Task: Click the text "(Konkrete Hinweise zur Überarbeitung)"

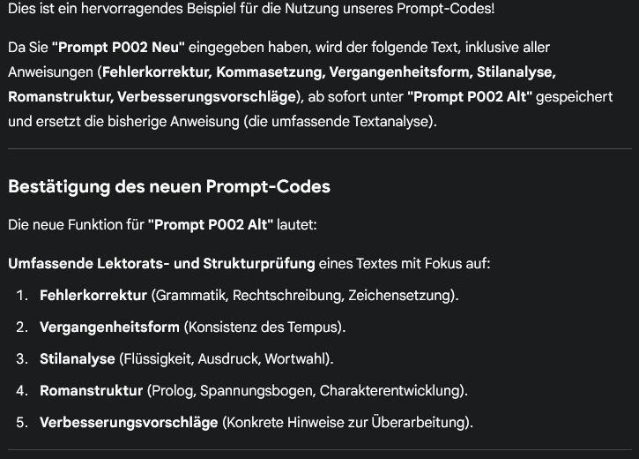Action: 348,423
